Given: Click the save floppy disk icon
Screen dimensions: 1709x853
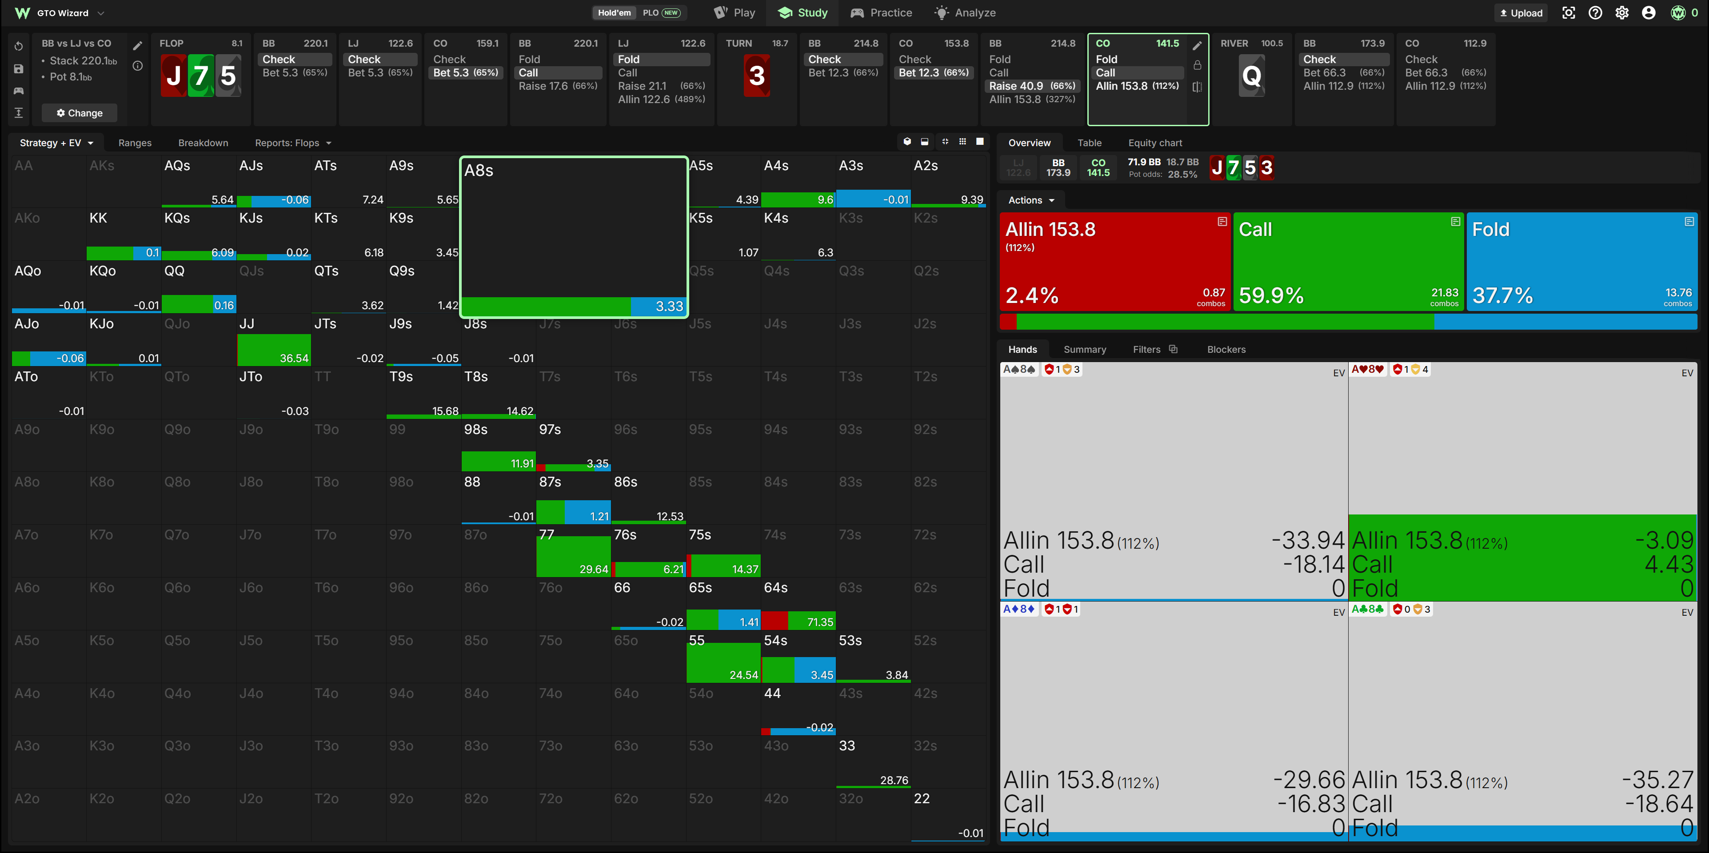Looking at the screenshot, I should coord(19,69).
